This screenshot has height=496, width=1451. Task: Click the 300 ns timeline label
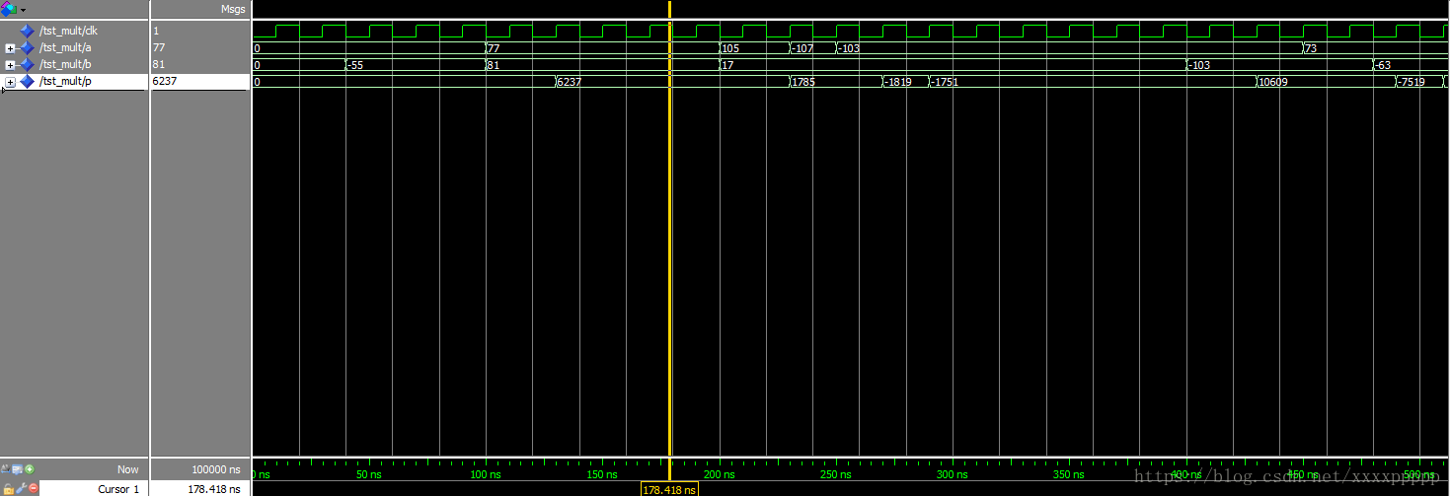pos(953,475)
